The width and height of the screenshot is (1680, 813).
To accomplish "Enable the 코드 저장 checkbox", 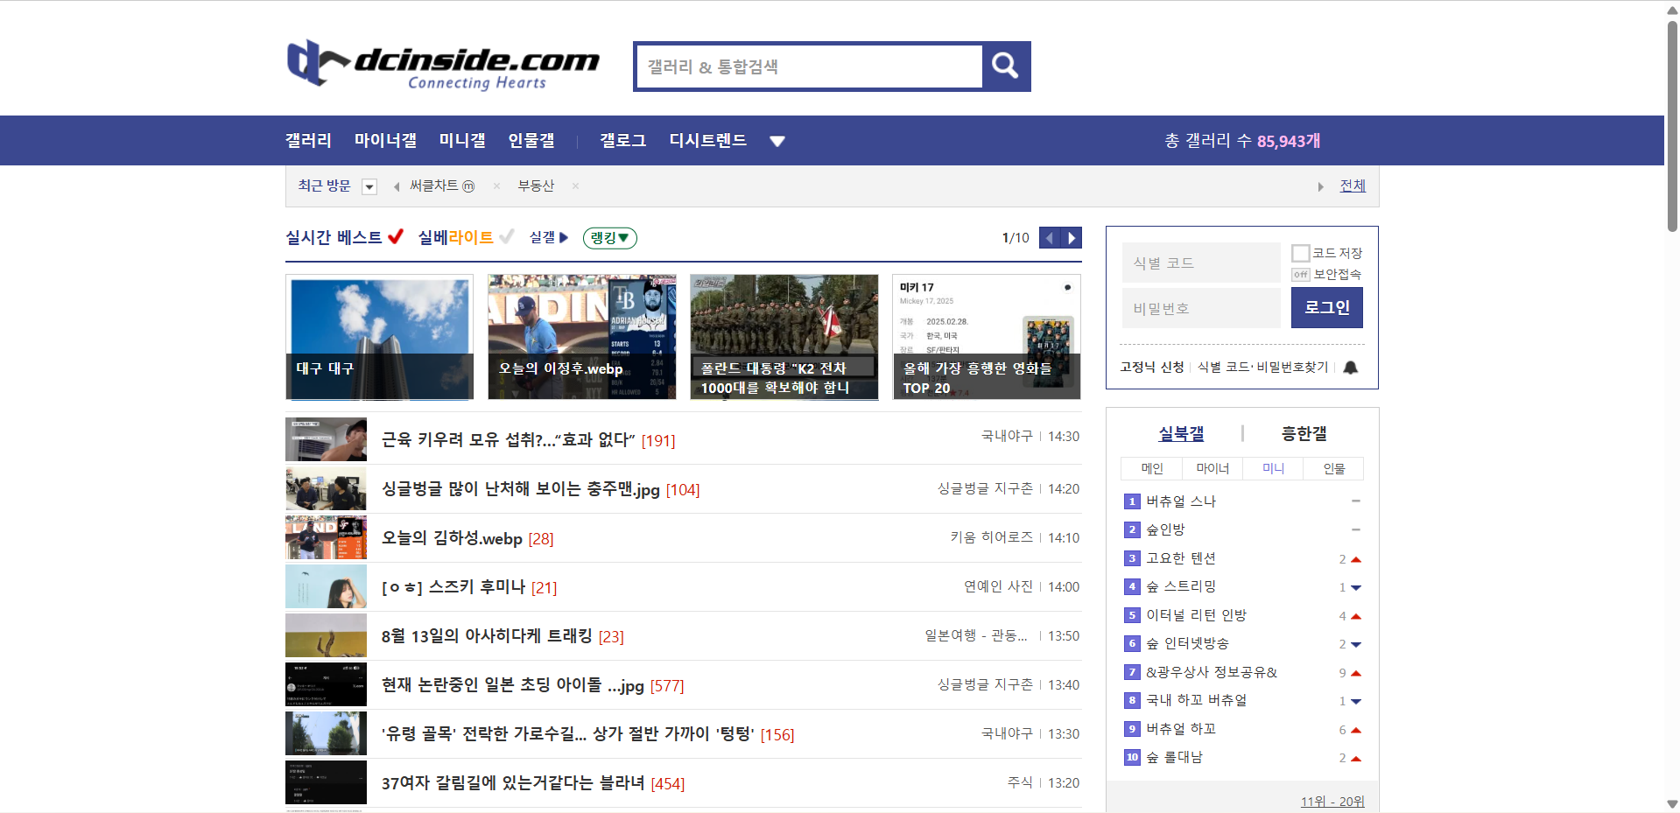I will (x=1301, y=252).
